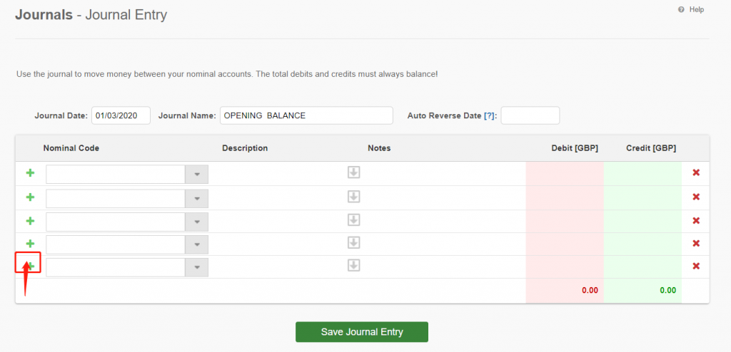Expand the fifth row Nominal Code dropdown

[196, 267]
